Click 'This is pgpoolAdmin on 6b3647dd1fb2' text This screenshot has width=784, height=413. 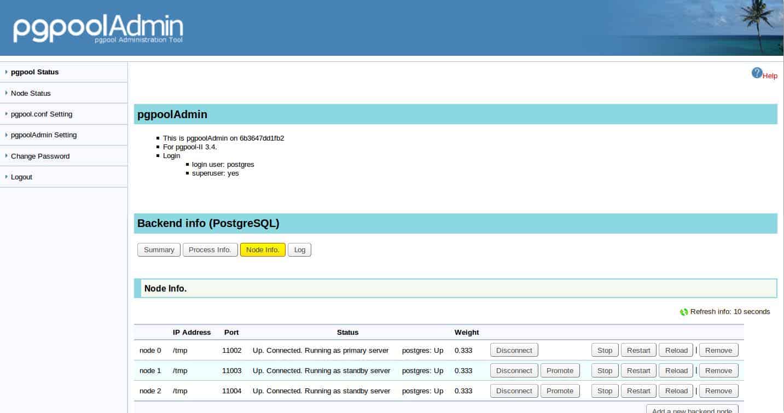(223, 138)
